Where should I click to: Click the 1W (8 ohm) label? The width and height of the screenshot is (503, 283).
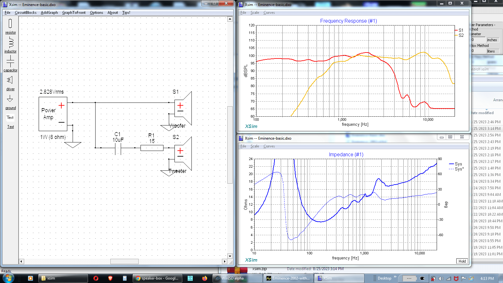coord(53,137)
